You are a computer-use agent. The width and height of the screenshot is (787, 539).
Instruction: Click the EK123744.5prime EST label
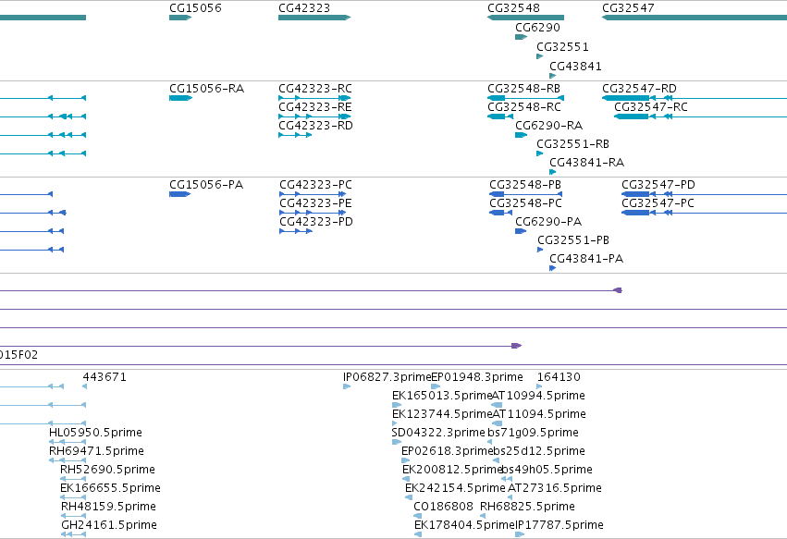[x=442, y=414]
